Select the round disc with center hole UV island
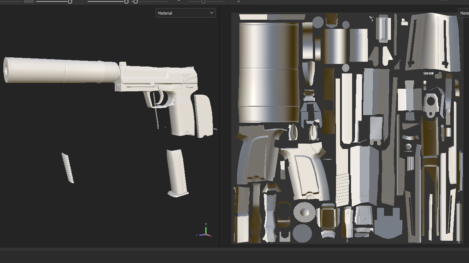Image resolution: width=469 pixels, height=263 pixels. click(x=304, y=212)
